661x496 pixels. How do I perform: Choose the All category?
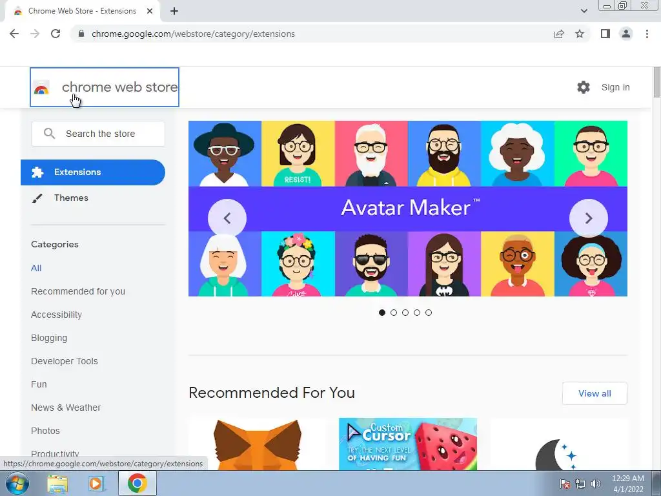pos(36,268)
